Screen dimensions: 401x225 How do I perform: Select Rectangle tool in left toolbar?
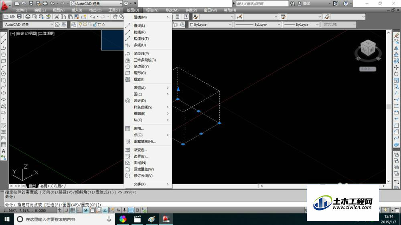4,61
